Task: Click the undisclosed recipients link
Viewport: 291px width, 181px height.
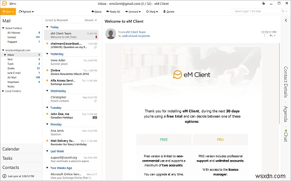Action: [x=136, y=36]
